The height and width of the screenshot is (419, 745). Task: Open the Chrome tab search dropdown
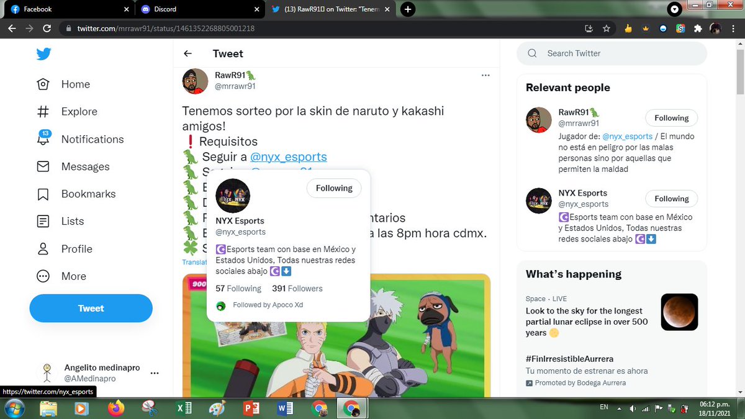click(675, 9)
